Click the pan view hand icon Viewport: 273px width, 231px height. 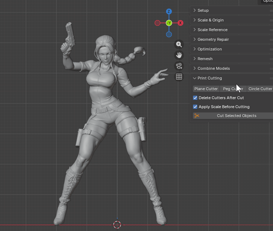179,55
